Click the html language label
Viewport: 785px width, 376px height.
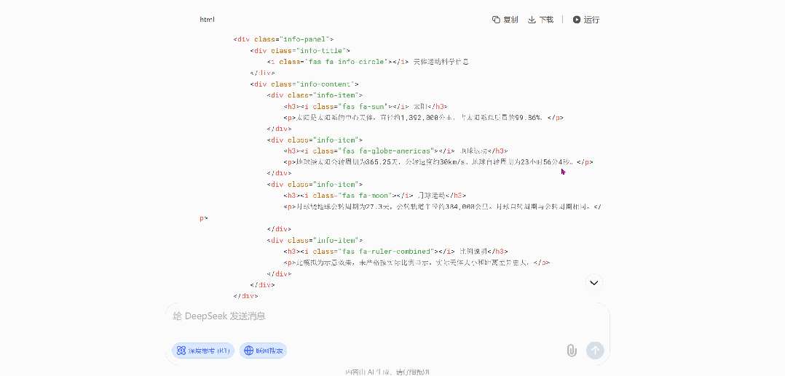point(208,20)
